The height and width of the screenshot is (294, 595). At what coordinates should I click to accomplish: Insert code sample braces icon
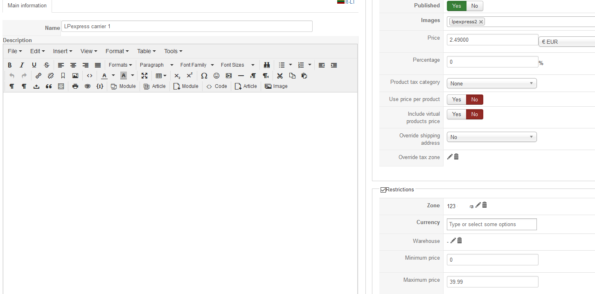pyautogui.click(x=100, y=86)
